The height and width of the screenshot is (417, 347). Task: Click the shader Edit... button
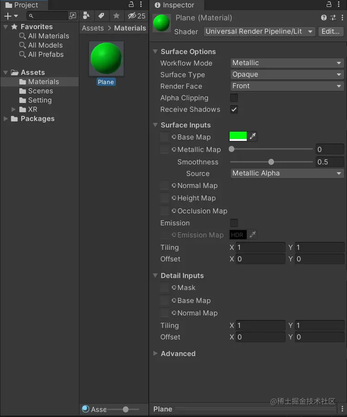point(330,31)
